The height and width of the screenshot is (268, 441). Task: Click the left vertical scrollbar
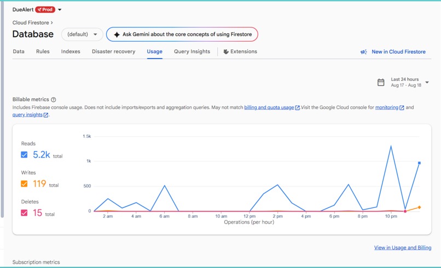pos(2,110)
